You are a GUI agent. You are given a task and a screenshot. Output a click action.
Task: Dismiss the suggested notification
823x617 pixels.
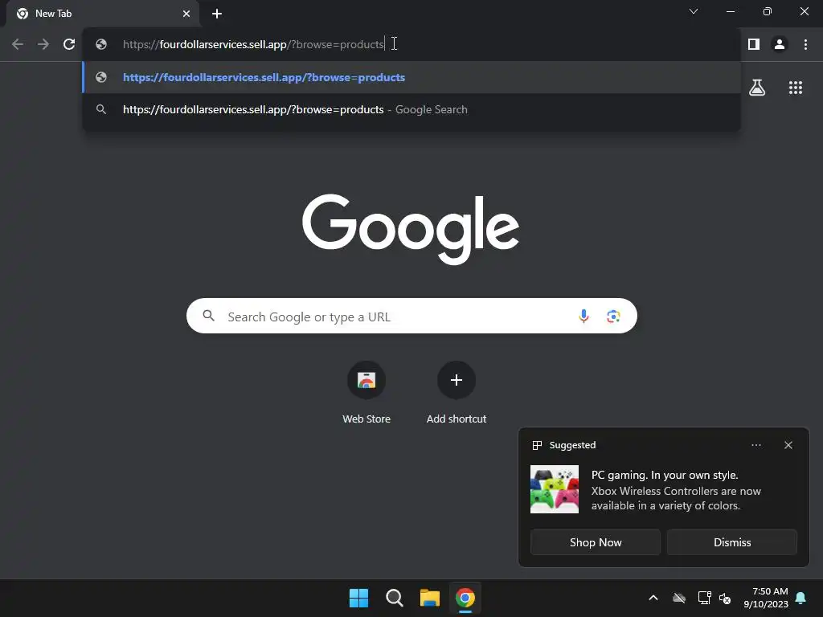[731, 542]
